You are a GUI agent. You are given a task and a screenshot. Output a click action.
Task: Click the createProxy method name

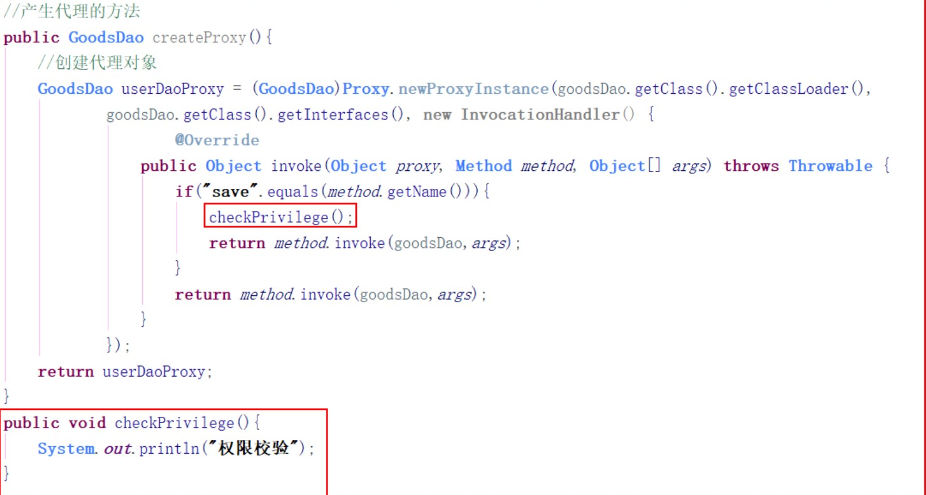(200, 38)
